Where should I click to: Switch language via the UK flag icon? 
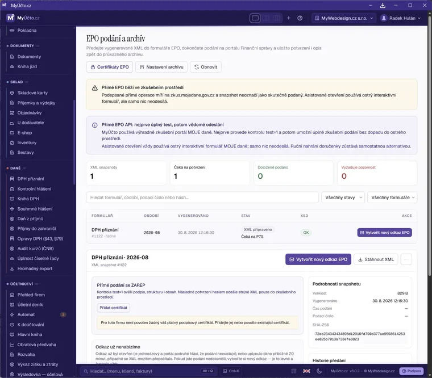pyautogui.click(x=306, y=371)
